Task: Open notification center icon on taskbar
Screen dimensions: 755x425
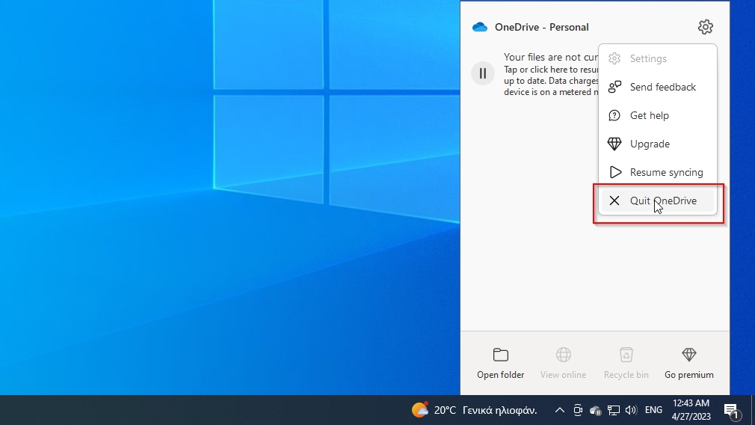Action: point(731,410)
